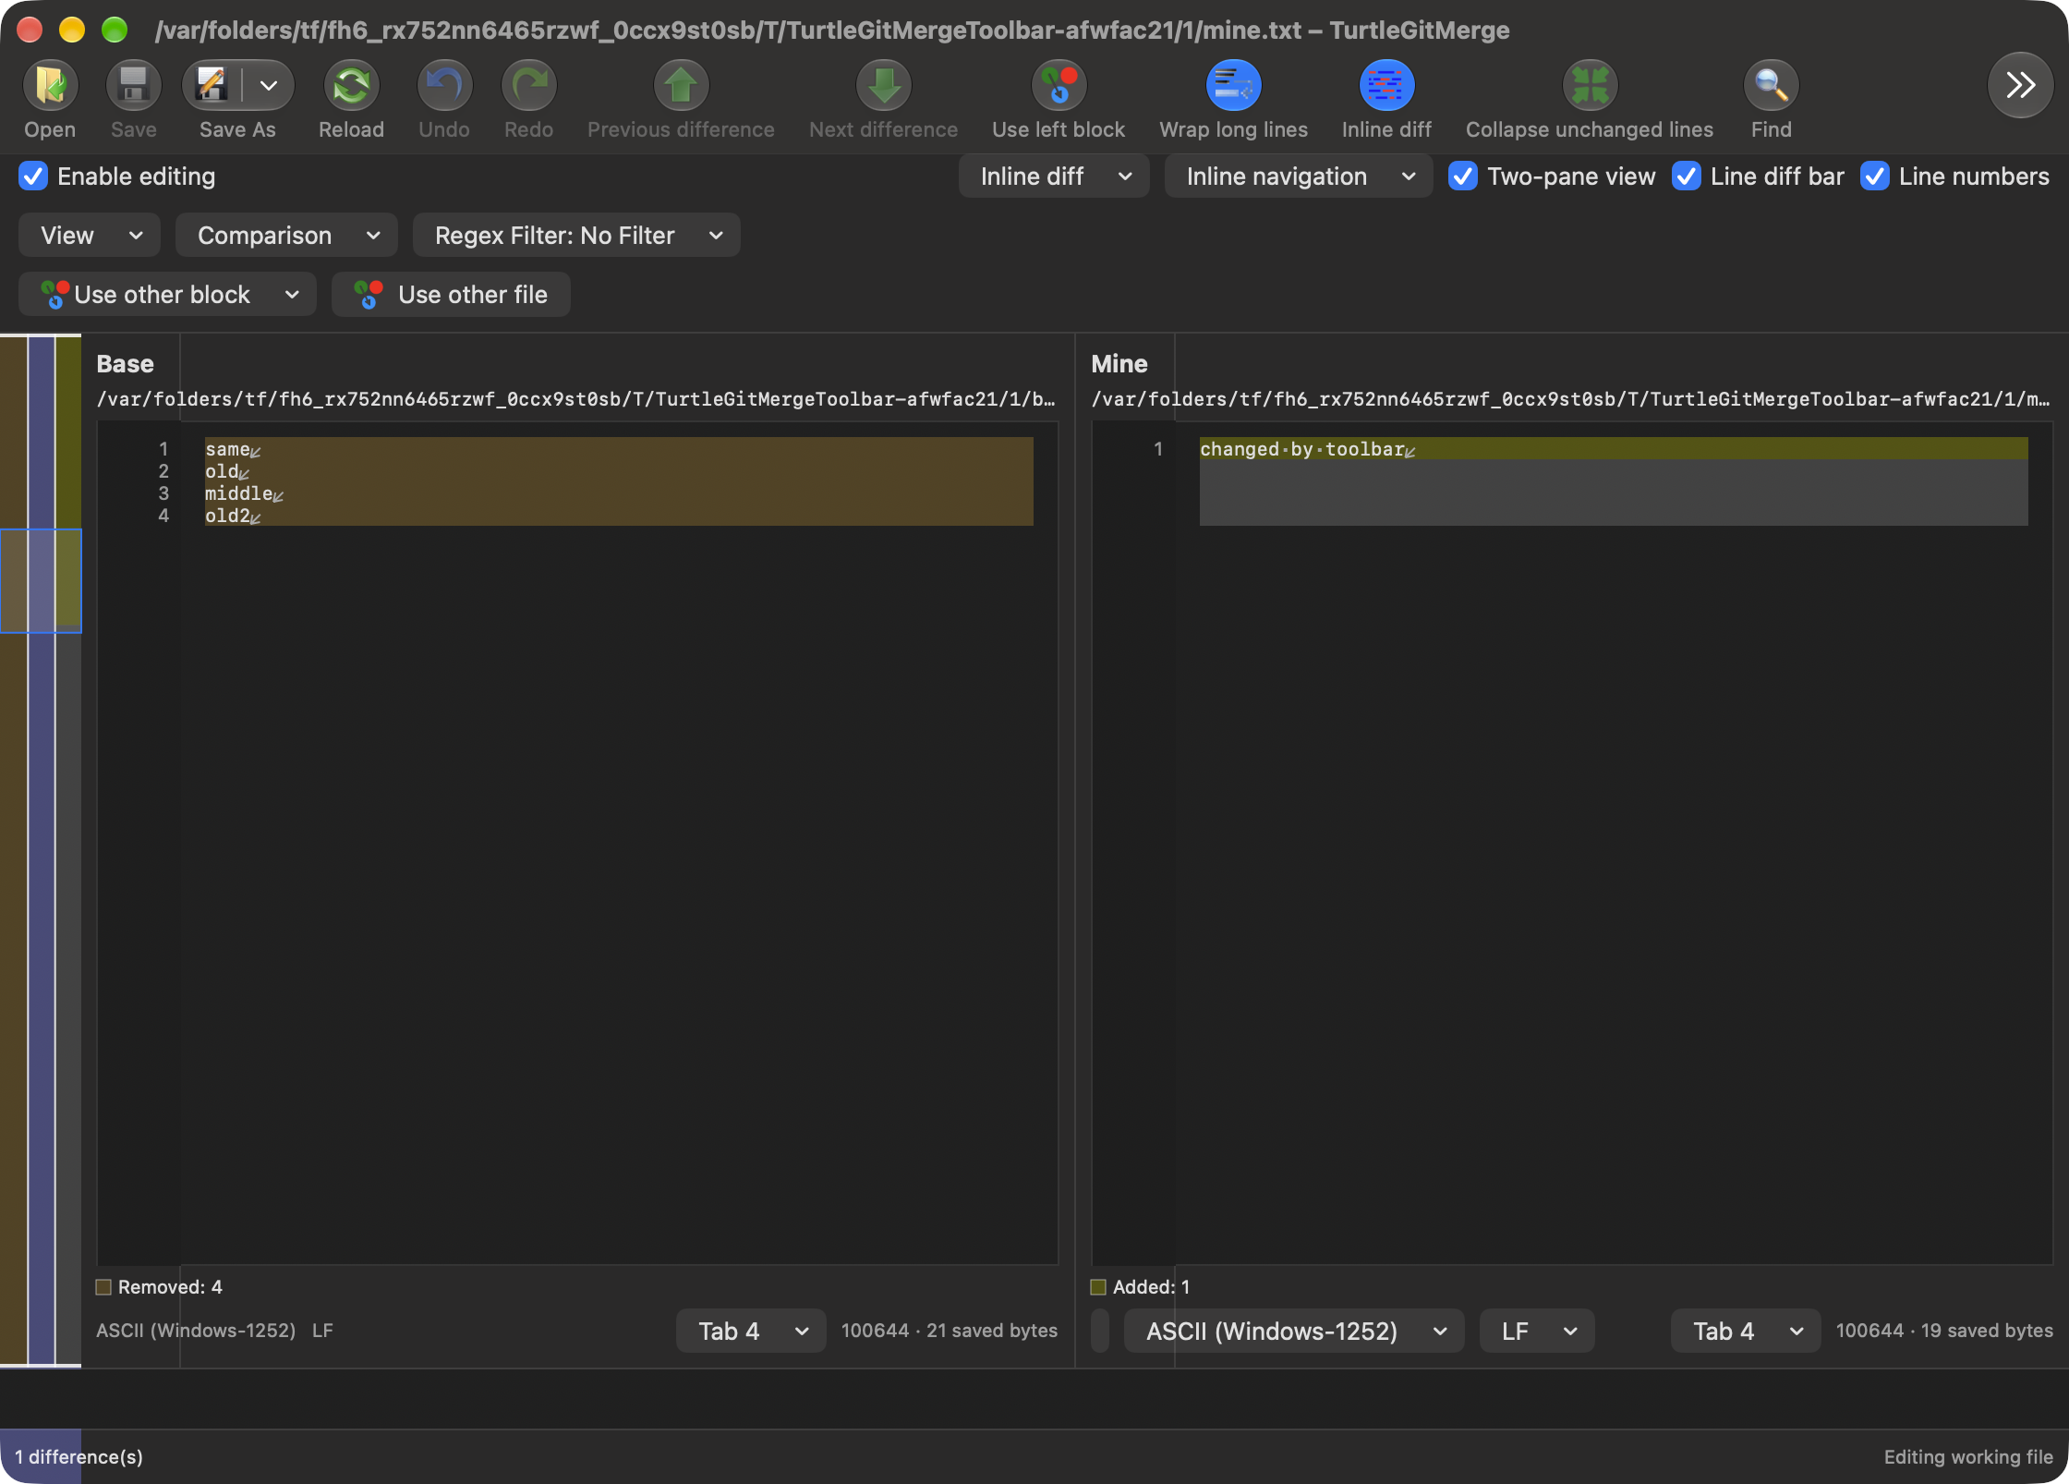Open Base pane Tab 4 dropdown

[x=751, y=1331]
